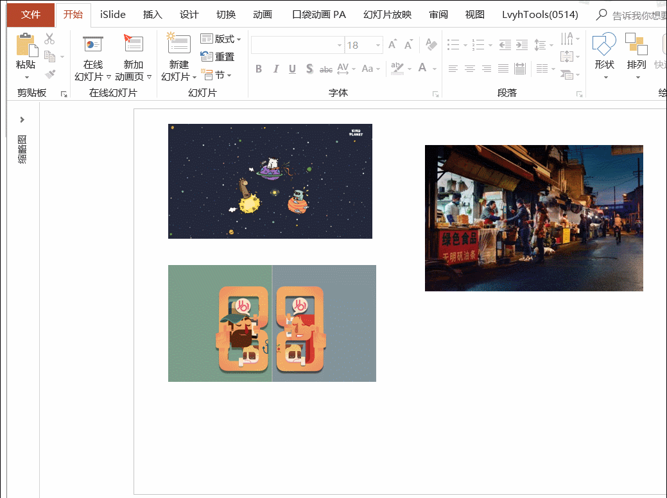Screen dimensions: 667x498
Task: Expand the collapsed thumbnail pane arrow
Action: [x=22, y=119]
